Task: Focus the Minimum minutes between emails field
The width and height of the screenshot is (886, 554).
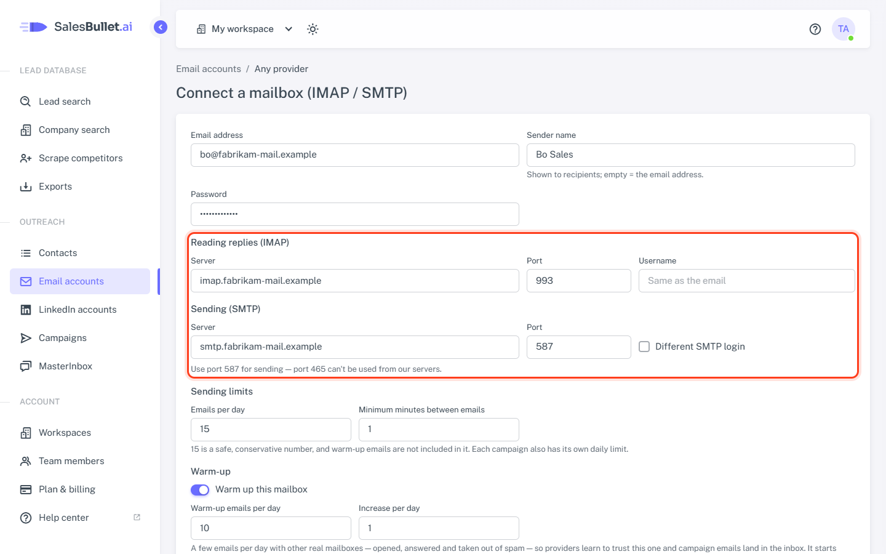Action: click(x=439, y=430)
